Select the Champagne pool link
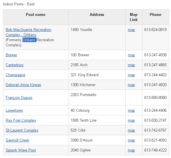Viewport: 171px width, 158px height. coord(15,75)
